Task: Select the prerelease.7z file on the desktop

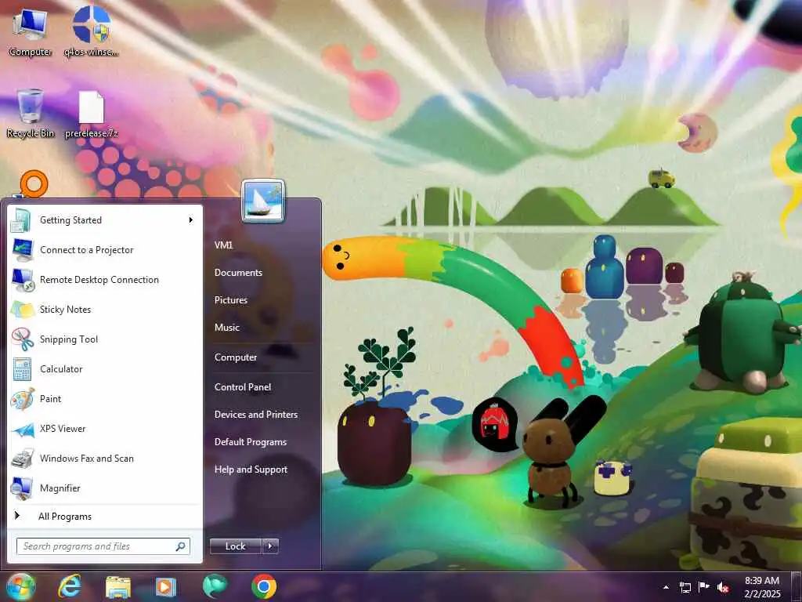Action: 92,114
